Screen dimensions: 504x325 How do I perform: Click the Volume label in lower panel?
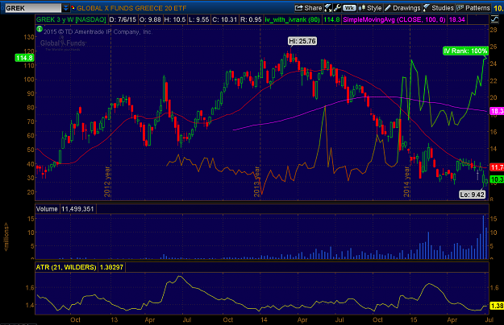(x=47, y=209)
